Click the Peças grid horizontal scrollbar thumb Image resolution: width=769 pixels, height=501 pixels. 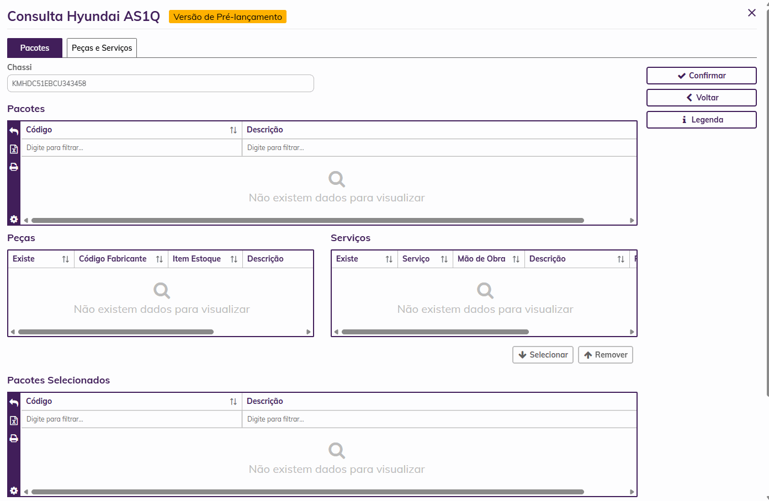point(116,332)
